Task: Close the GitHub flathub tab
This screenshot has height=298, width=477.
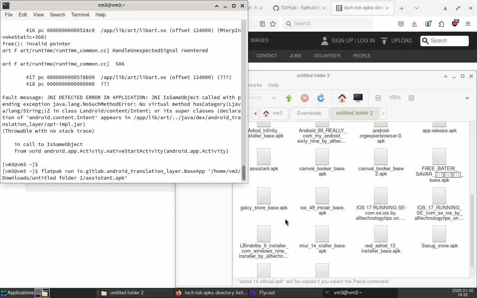Action: coord(324,8)
